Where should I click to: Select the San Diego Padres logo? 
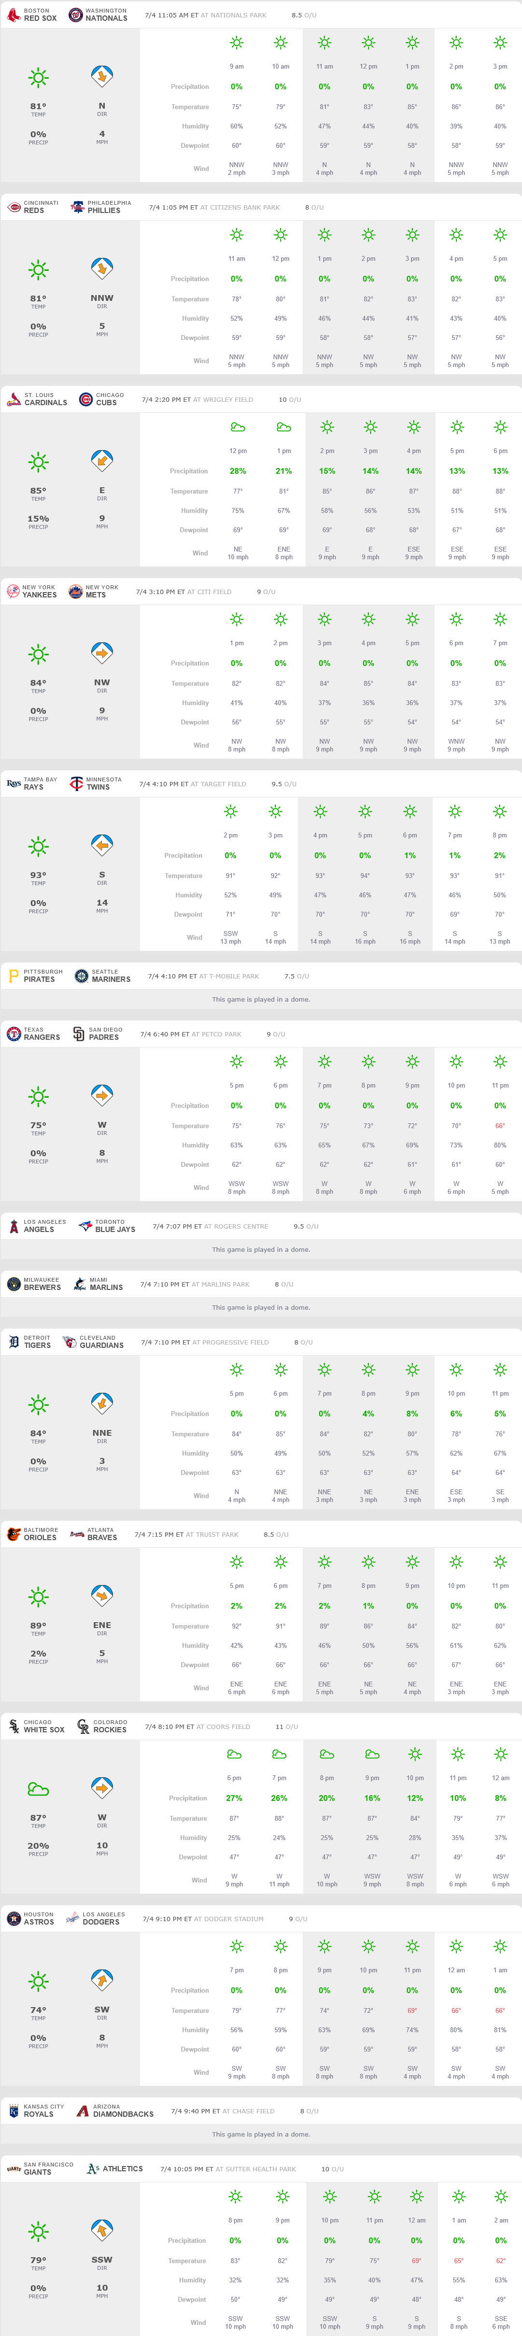(x=78, y=1034)
